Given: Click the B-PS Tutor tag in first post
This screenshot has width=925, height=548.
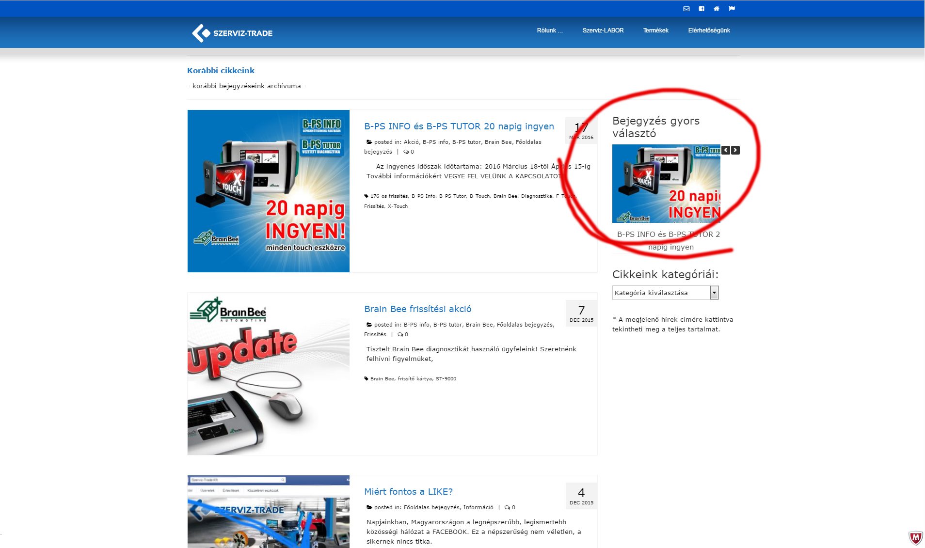Looking at the screenshot, I should [452, 196].
